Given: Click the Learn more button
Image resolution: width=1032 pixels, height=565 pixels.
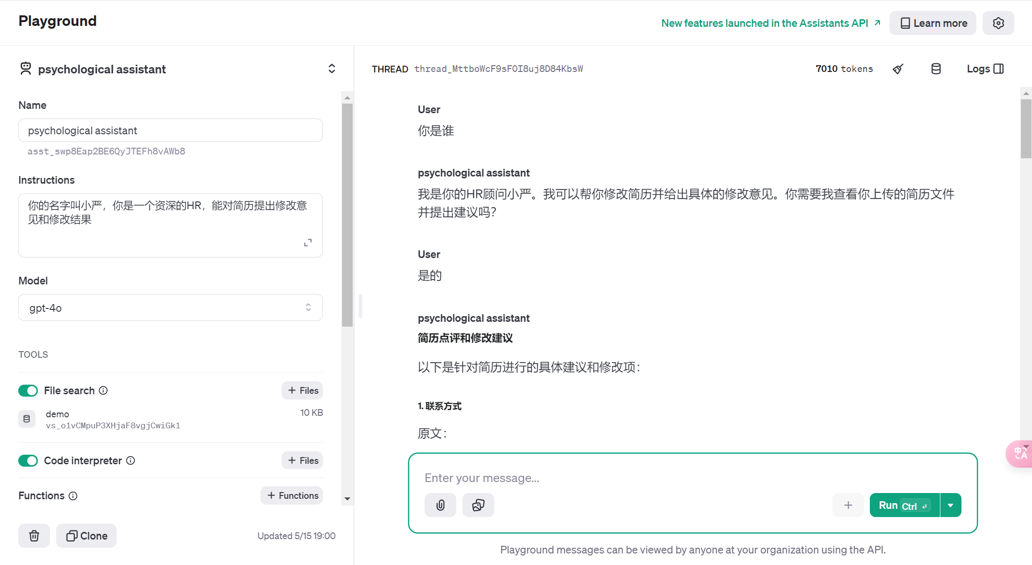Looking at the screenshot, I should (933, 23).
